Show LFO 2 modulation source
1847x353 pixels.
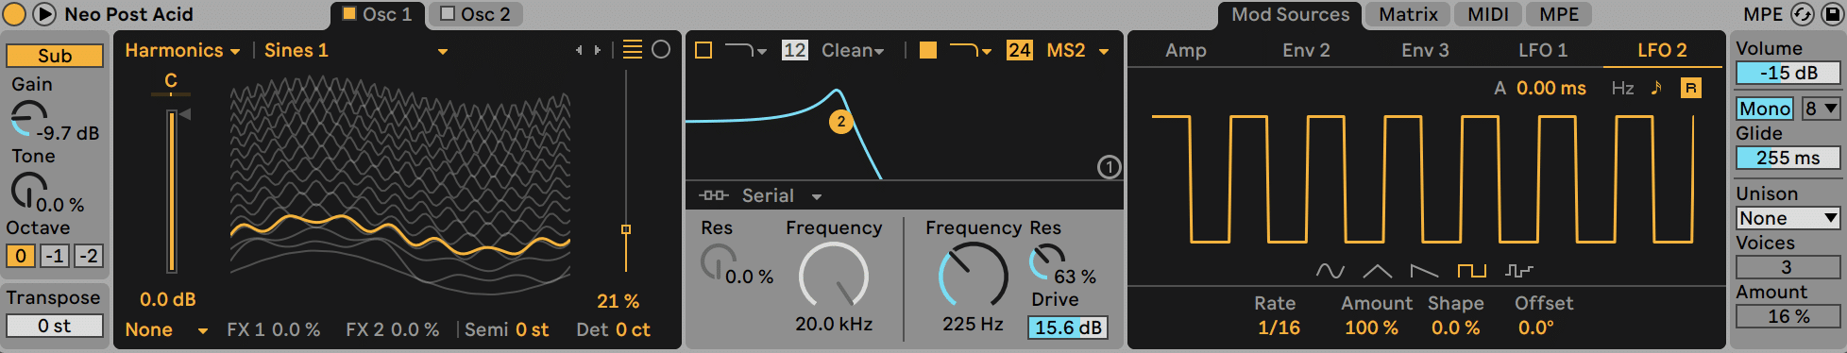[1662, 50]
